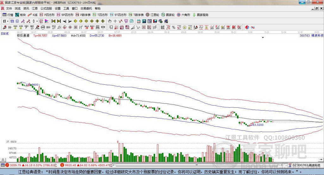The image size is (324, 175).
Task: Open the 9T四方形 tool
Action: click(118, 15)
